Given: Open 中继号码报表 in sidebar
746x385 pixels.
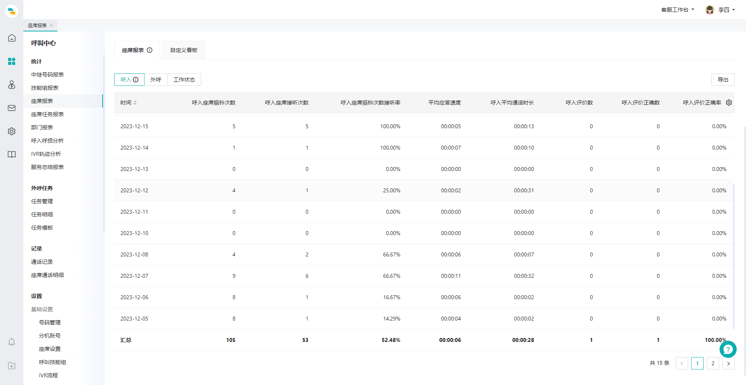Looking at the screenshot, I should pos(47,75).
